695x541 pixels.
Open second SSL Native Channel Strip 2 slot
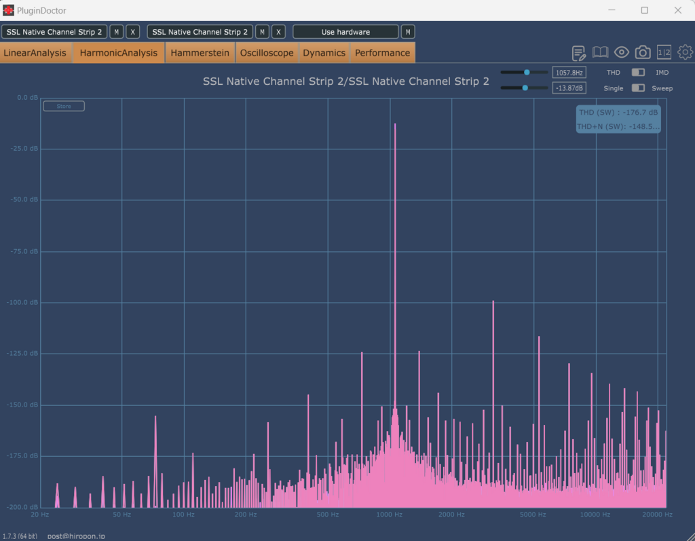[x=200, y=32]
